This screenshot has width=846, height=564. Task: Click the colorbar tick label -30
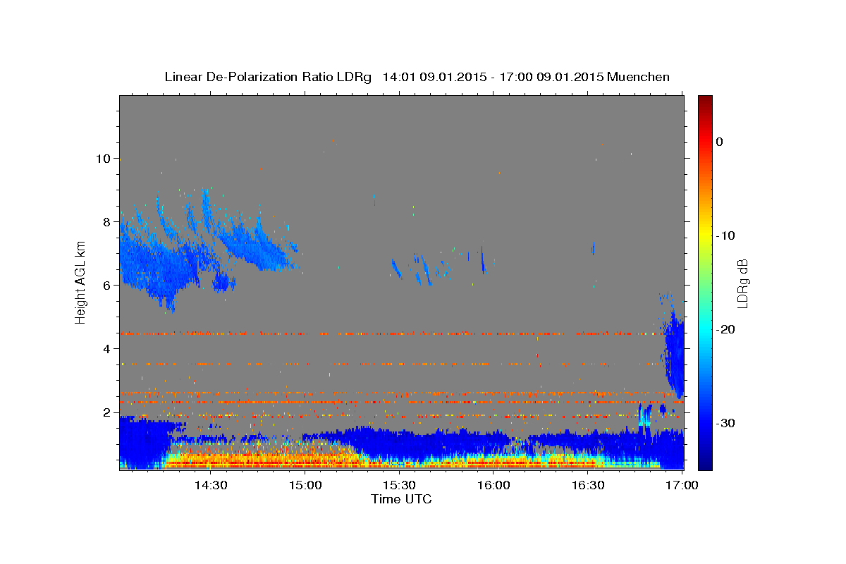(x=725, y=423)
